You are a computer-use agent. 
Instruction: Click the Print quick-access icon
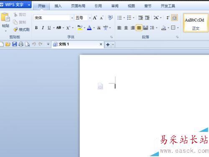[x=21, y=44]
